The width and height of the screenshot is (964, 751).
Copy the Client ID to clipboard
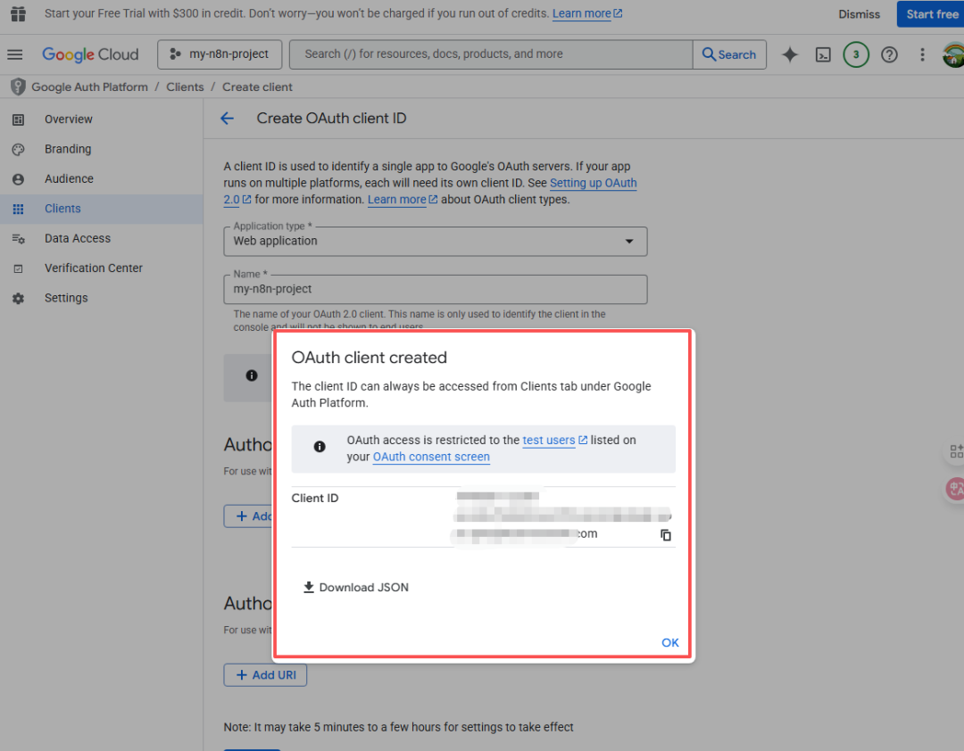click(666, 535)
